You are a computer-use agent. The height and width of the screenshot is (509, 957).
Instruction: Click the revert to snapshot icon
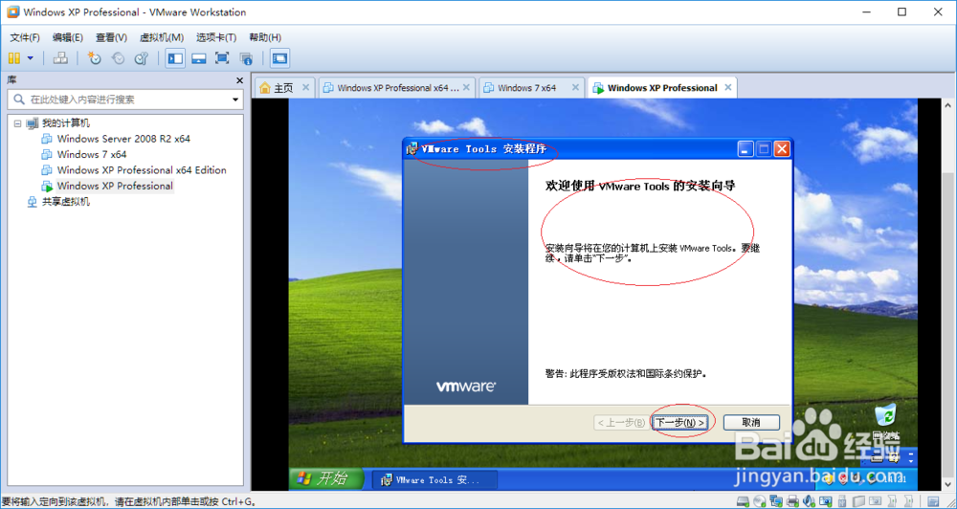click(118, 58)
